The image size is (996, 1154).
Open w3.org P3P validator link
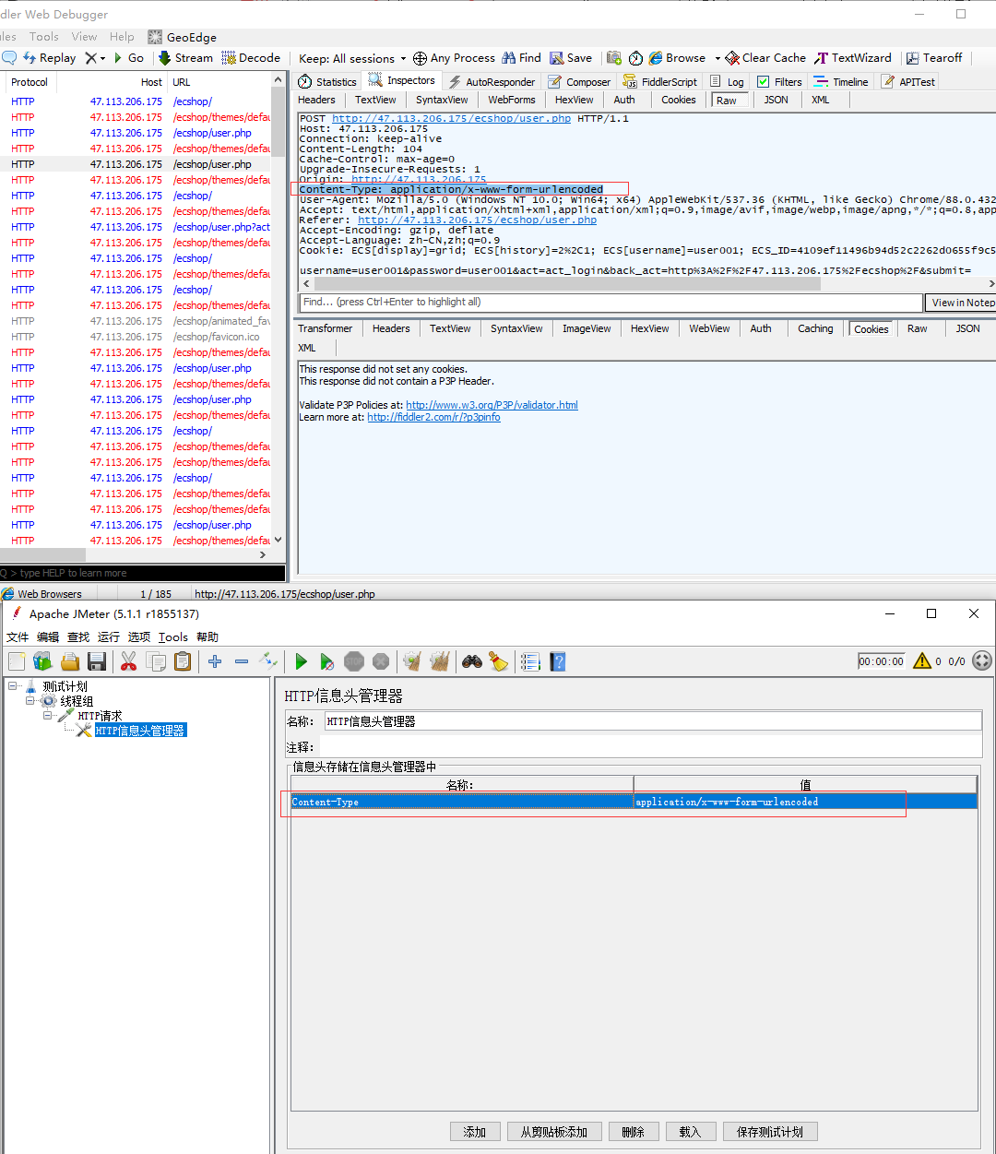pyautogui.click(x=492, y=405)
